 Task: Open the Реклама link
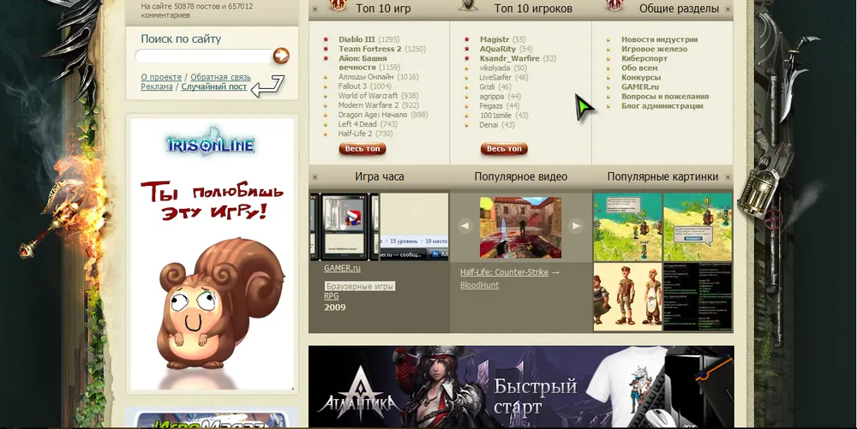tap(157, 86)
